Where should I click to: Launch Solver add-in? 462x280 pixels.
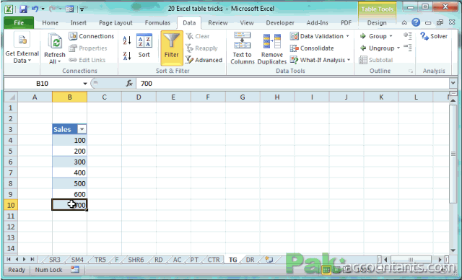pos(434,36)
